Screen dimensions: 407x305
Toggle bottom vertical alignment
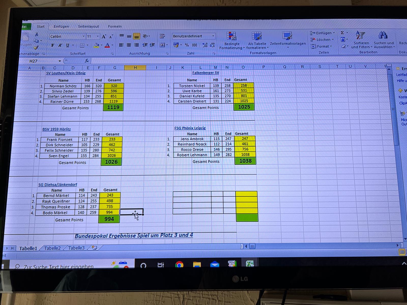coord(137,36)
